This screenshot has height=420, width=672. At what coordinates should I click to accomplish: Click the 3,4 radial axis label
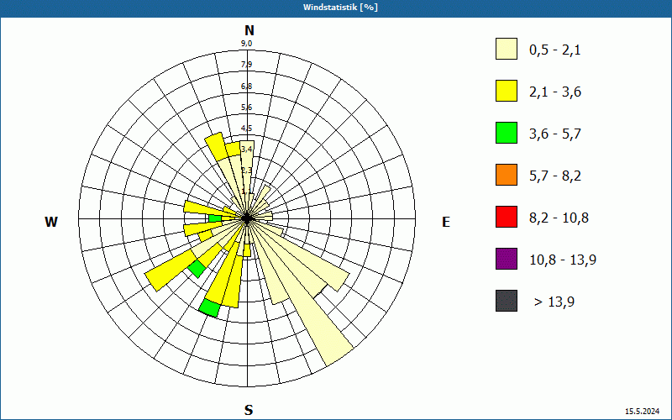[x=246, y=150]
